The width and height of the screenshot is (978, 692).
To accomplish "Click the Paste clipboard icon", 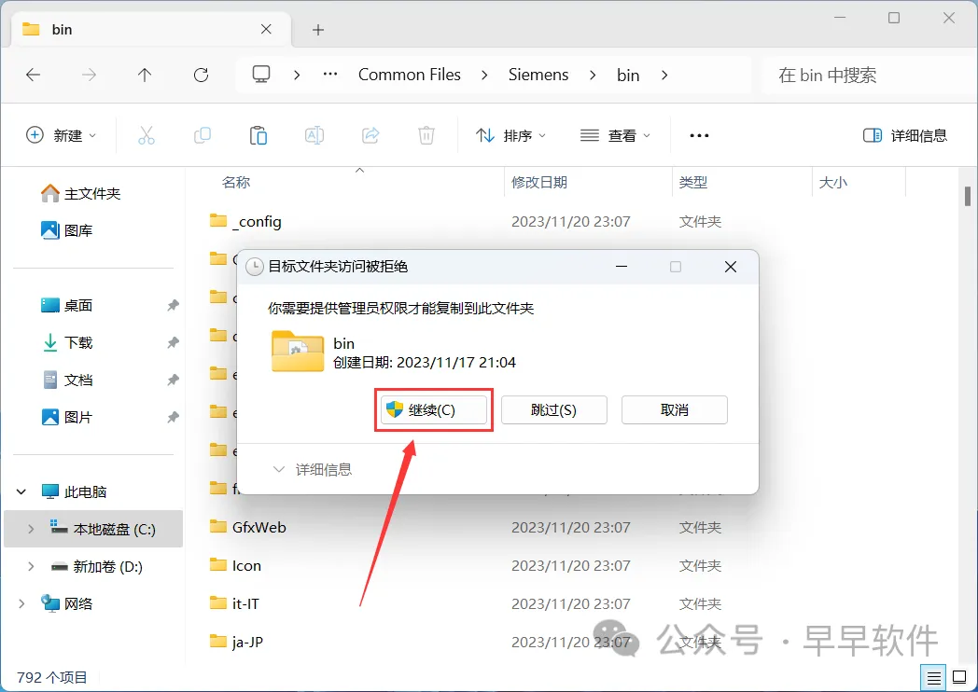I will (x=258, y=135).
